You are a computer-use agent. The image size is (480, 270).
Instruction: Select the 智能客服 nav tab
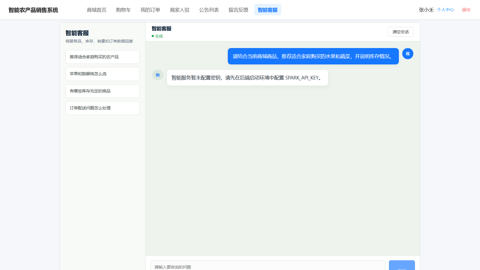click(x=267, y=10)
